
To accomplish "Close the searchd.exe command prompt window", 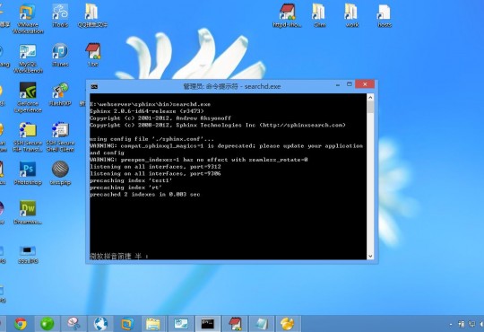I will pyautogui.click(x=365, y=84).
